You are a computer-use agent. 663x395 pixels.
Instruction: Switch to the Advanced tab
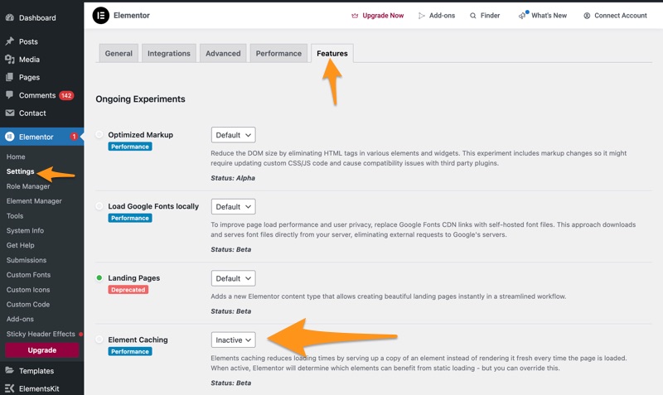tap(223, 53)
